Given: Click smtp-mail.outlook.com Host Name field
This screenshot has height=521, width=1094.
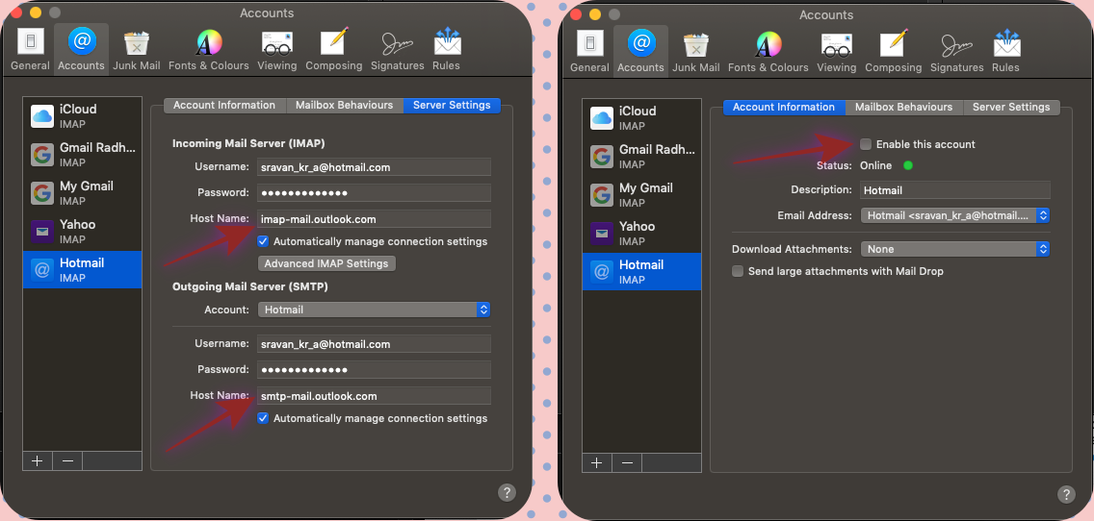Looking at the screenshot, I should pyautogui.click(x=374, y=396).
